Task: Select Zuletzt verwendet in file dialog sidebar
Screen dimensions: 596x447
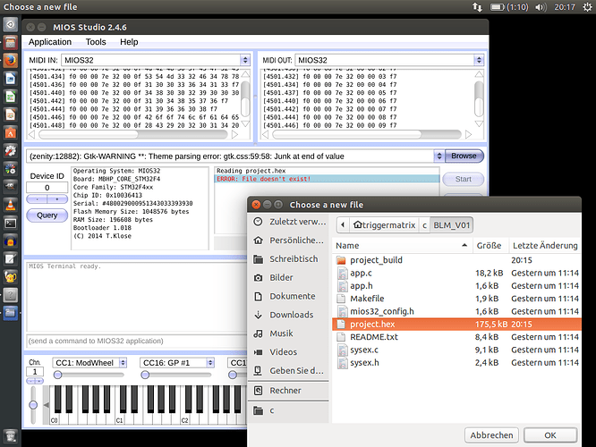Action: pyautogui.click(x=290, y=222)
